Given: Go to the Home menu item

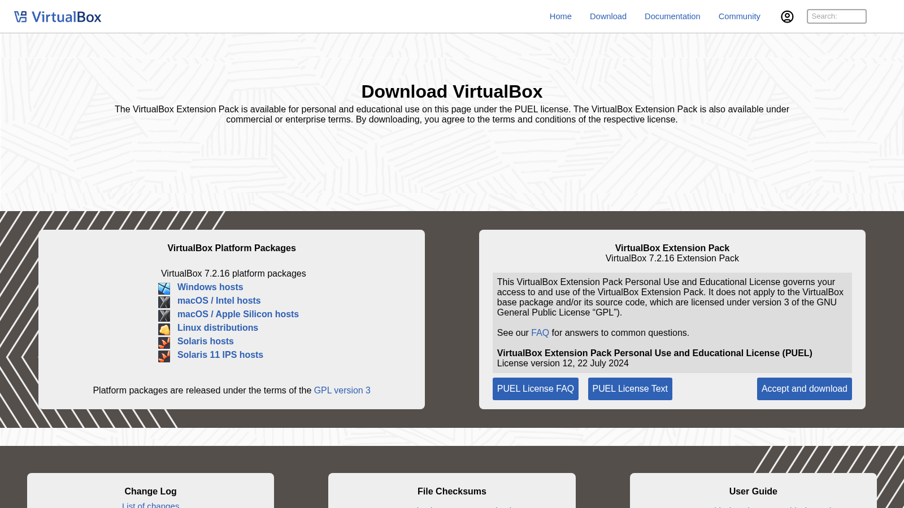Looking at the screenshot, I should (x=560, y=16).
